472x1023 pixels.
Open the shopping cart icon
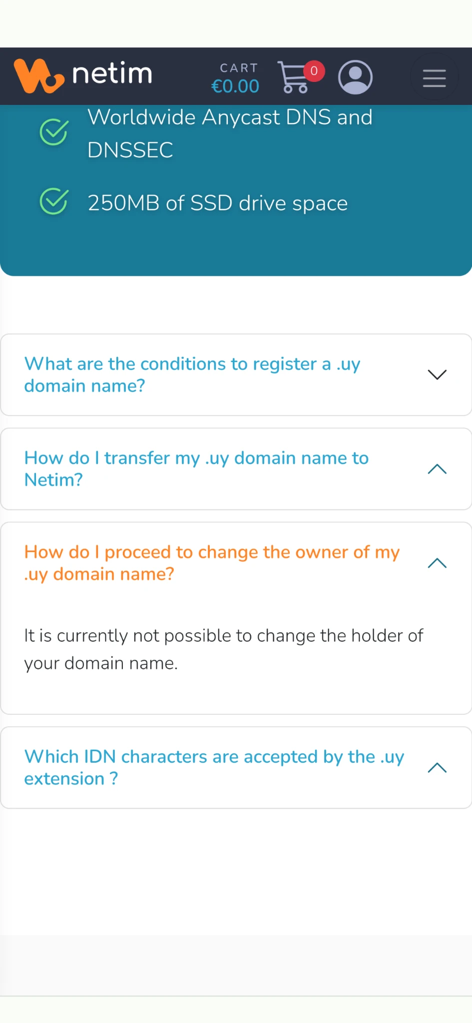tap(293, 78)
